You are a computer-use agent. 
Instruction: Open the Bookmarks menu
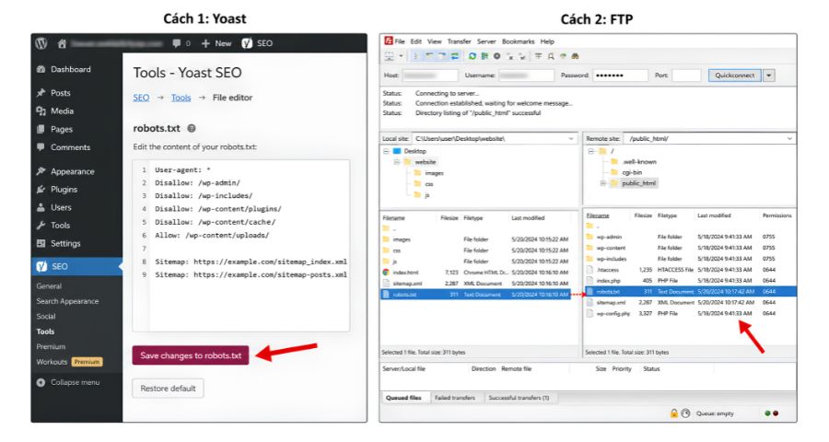[518, 41]
